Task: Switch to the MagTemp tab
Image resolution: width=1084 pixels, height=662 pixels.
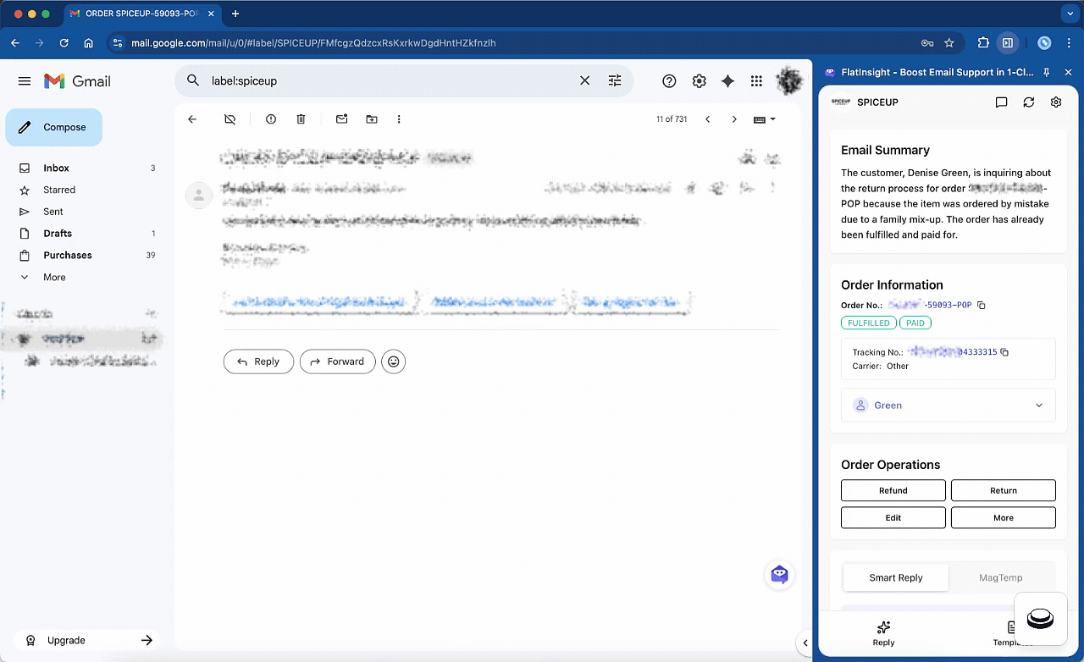Action: click(1000, 577)
